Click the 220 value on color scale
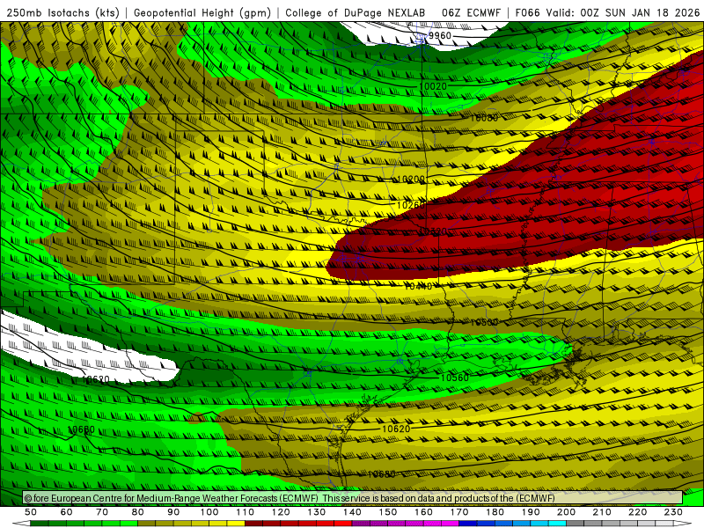This screenshot has width=704, height=528. click(637, 512)
